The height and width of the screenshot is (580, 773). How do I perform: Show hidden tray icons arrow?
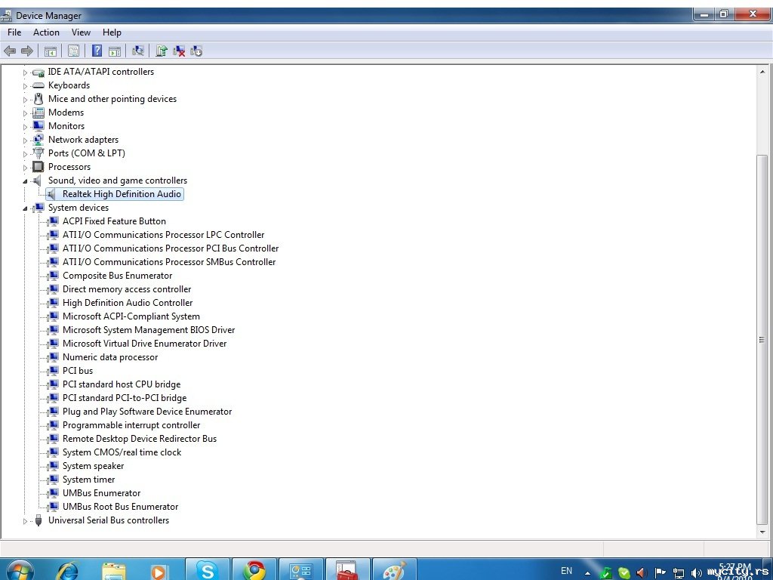tap(587, 572)
